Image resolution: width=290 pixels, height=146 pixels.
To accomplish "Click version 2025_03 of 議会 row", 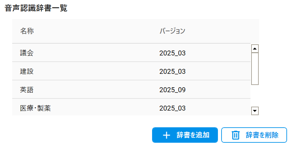I will [x=172, y=53].
